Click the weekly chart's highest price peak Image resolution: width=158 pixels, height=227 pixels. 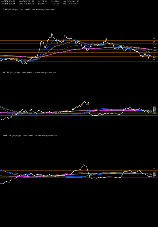85,102
